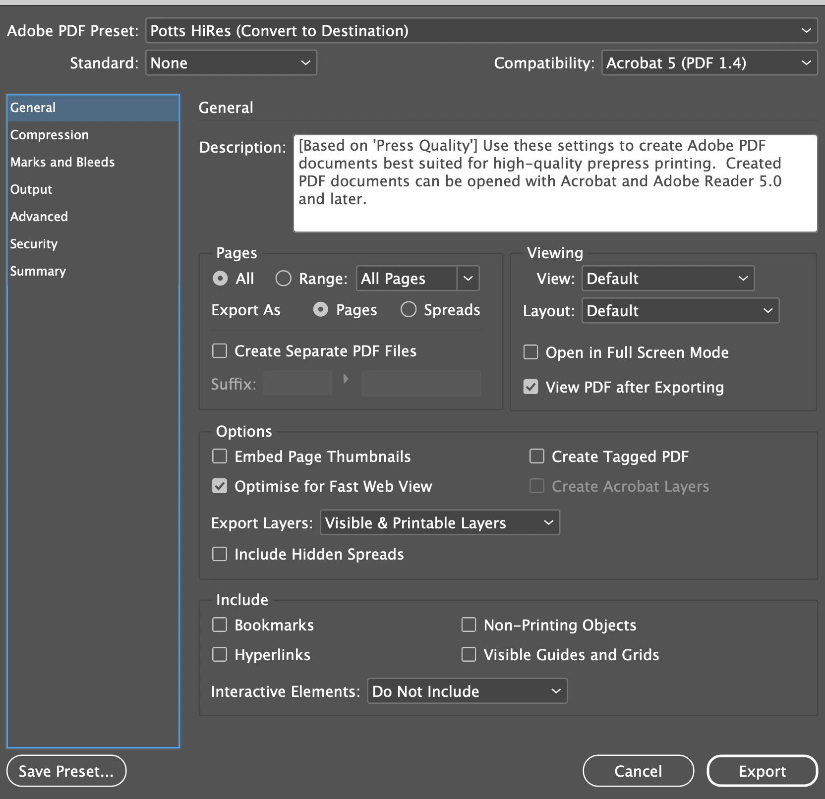Tick Visible Guides and Grids checkbox
The width and height of the screenshot is (825, 799).
pyautogui.click(x=469, y=655)
